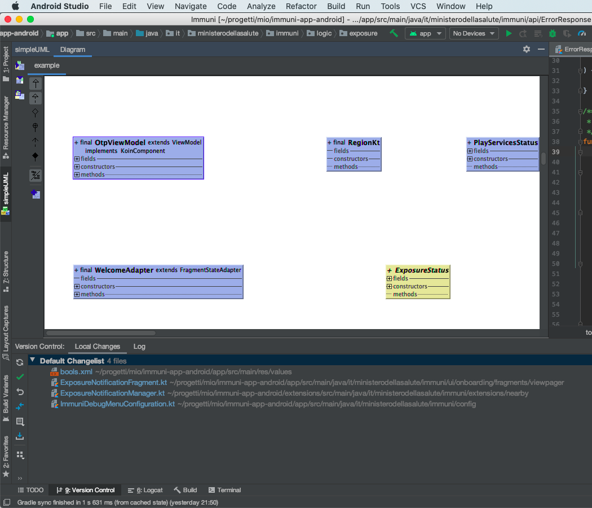Open the Analyze menu
This screenshot has height=508, width=592.
[261, 6]
